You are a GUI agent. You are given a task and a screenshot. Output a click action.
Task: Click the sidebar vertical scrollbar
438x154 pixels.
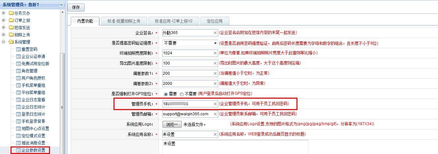tap(62, 98)
